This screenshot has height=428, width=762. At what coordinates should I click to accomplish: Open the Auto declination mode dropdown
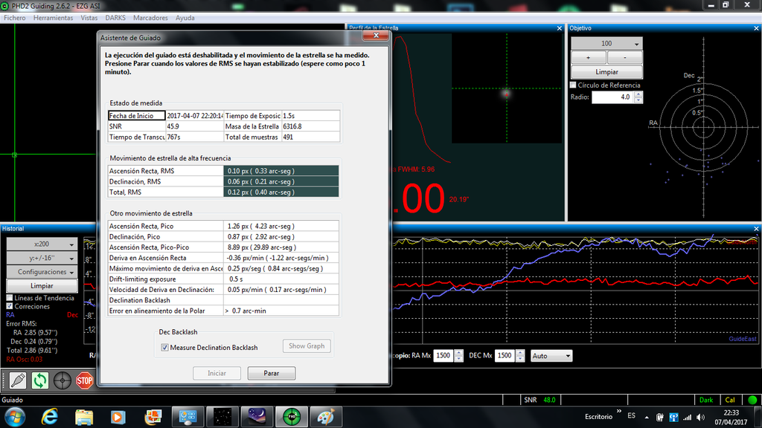551,356
